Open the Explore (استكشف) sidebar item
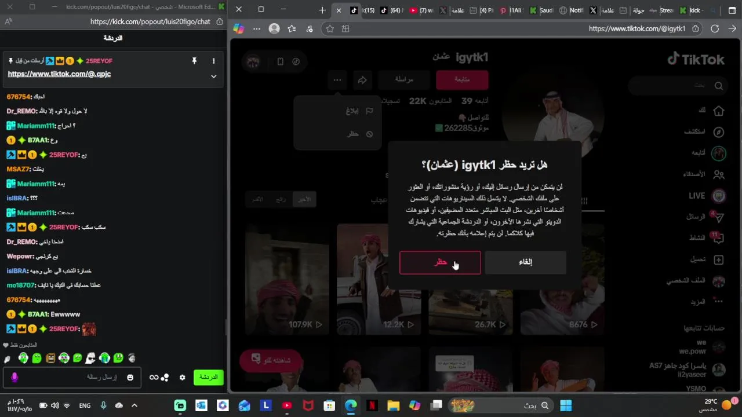The width and height of the screenshot is (742, 417). pyautogui.click(x=705, y=131)
